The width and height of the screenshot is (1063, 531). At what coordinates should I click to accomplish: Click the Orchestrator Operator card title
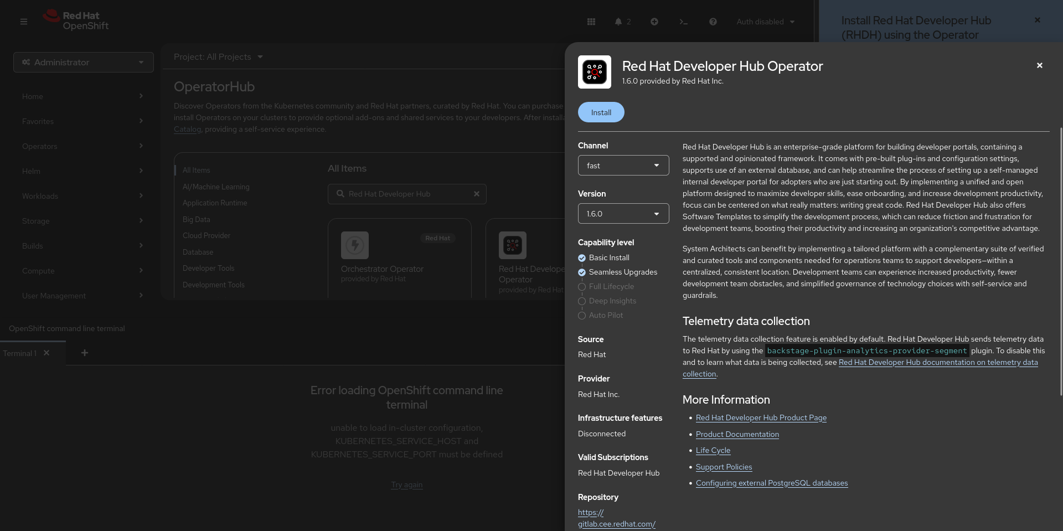point(382,269)
